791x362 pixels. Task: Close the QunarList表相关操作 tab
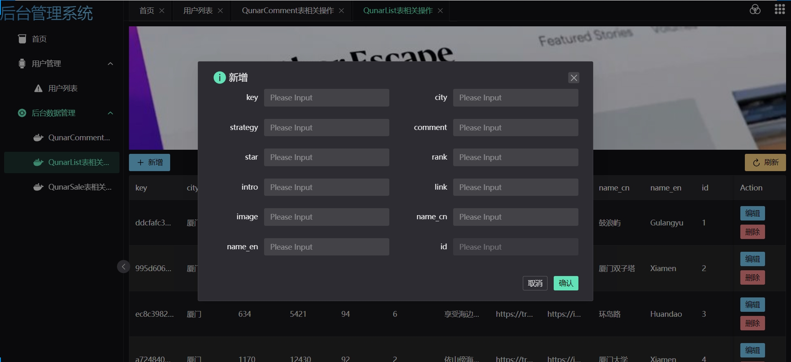click(x=440, y=11)
